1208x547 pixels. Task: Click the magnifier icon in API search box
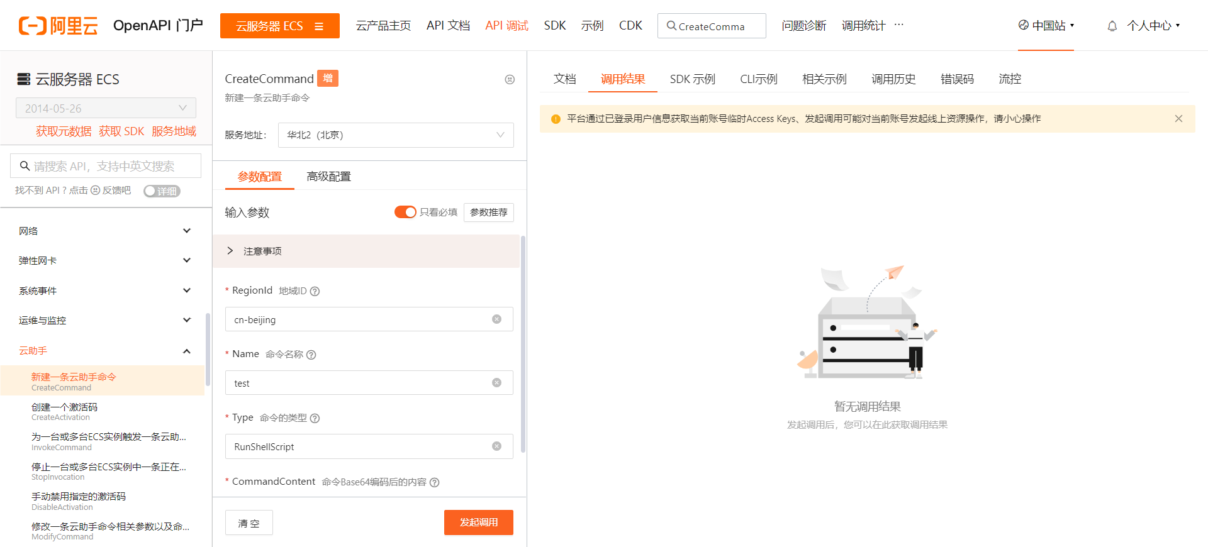[x=25, y=166]
